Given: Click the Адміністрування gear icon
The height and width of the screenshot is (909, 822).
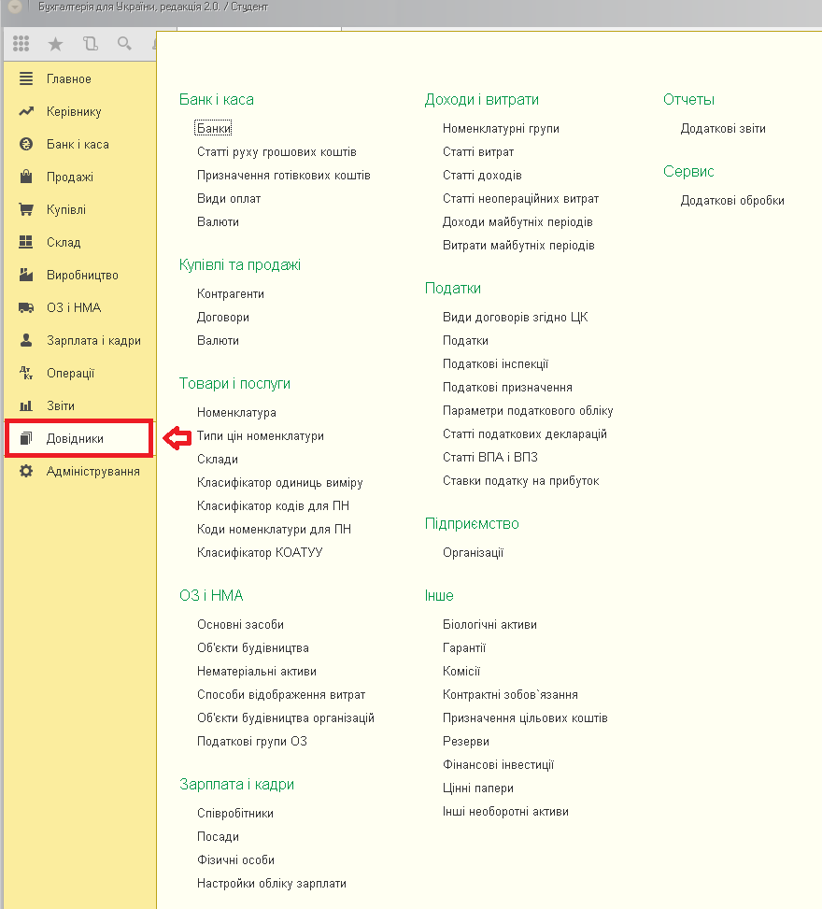Looking at the screenshot, I should (x=26, y=471).
